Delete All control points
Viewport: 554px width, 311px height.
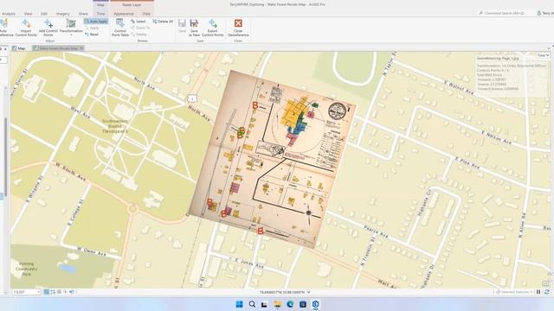[x=163, y=22]
